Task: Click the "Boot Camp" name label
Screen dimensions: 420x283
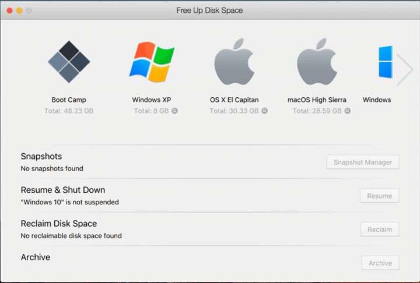Action: [69, 100]
